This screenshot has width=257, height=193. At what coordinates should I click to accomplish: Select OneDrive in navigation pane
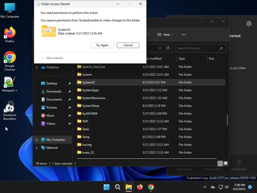coord(52,67)
